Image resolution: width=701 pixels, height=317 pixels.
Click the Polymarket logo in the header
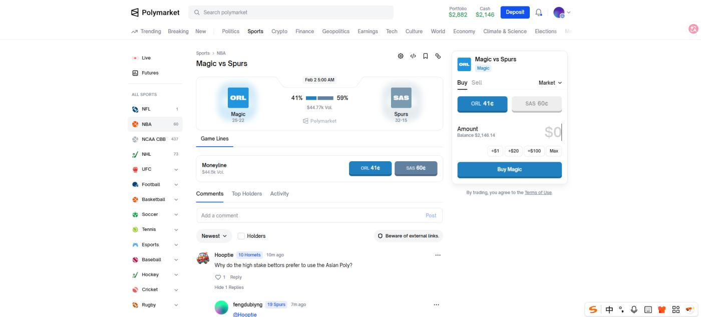(x=155, y=13)
